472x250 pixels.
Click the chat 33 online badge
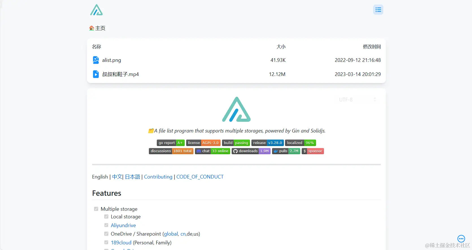(x=212, y=151)
